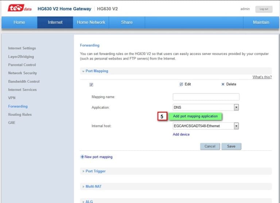Open the Home Network tab
This screenshot has height=203, width=280.
point(91,22)
